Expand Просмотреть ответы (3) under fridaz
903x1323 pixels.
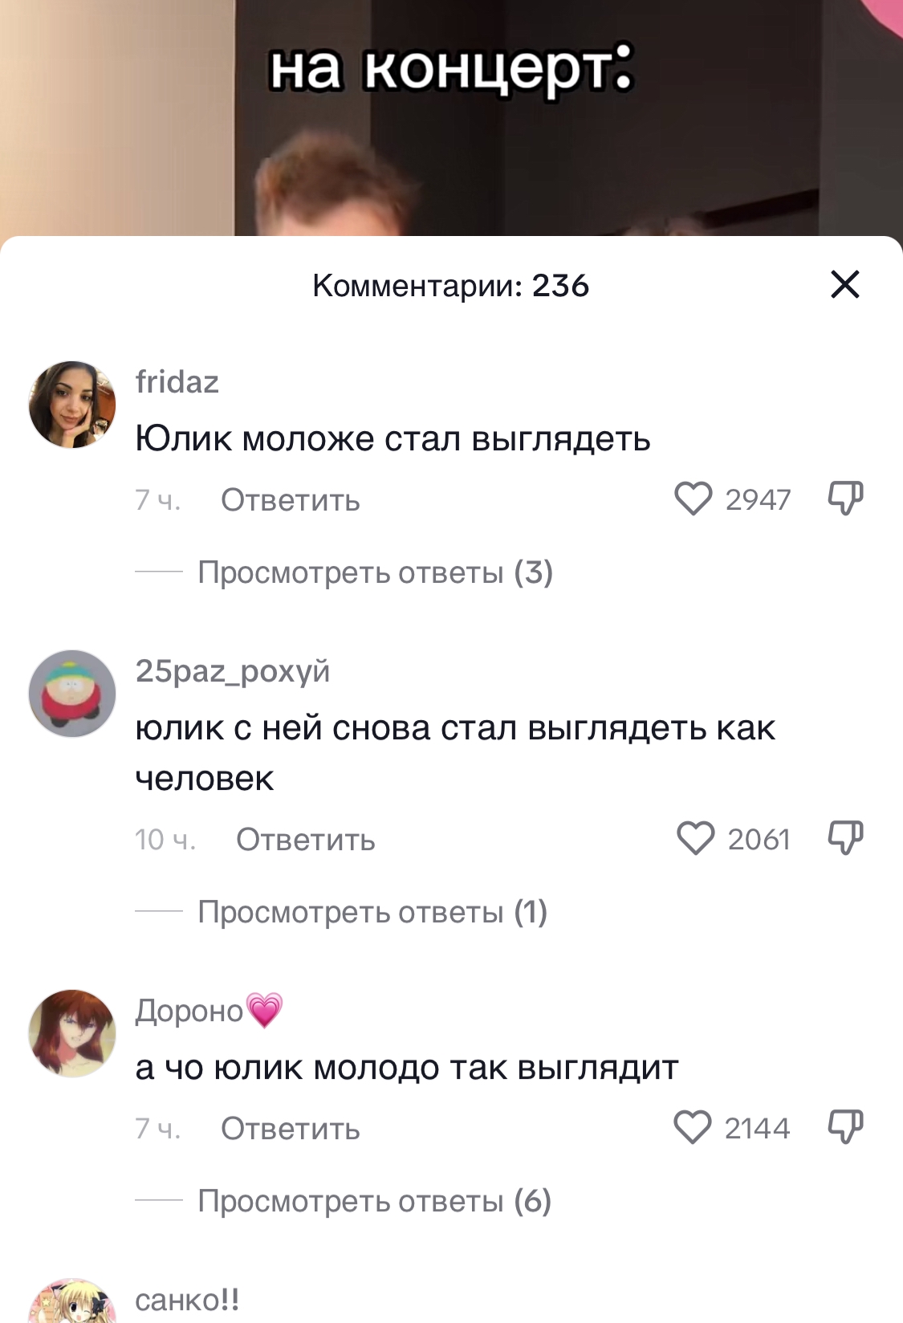(376, 572)
